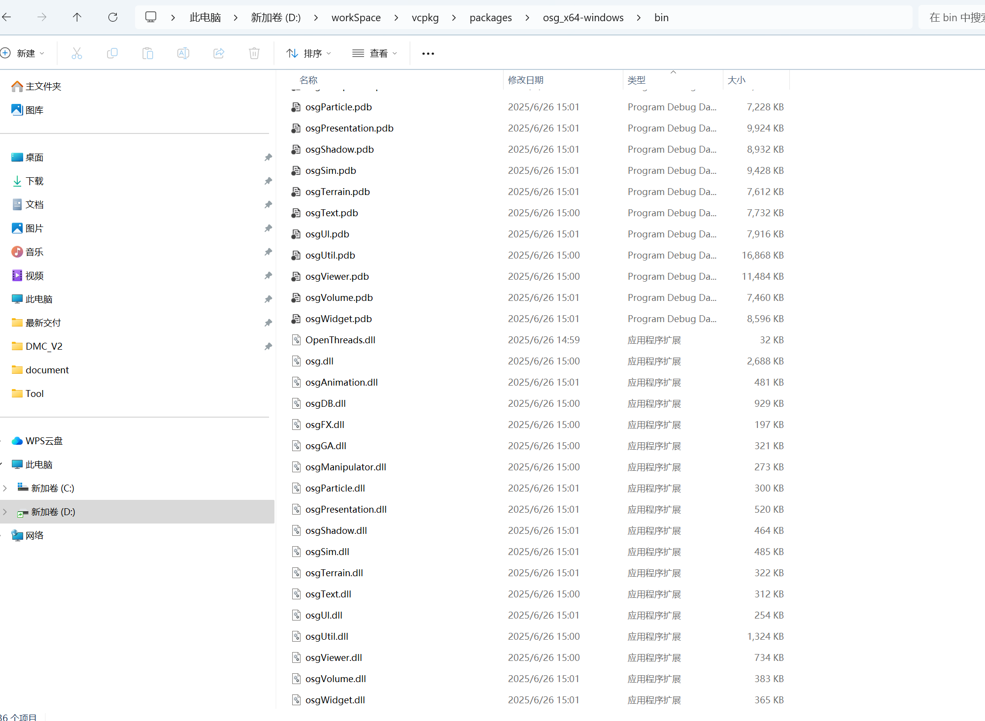The width and height of the screenshot is (985, 721).
Task: Unpin 下载 using its pin icon
Action: pos(268,181)
